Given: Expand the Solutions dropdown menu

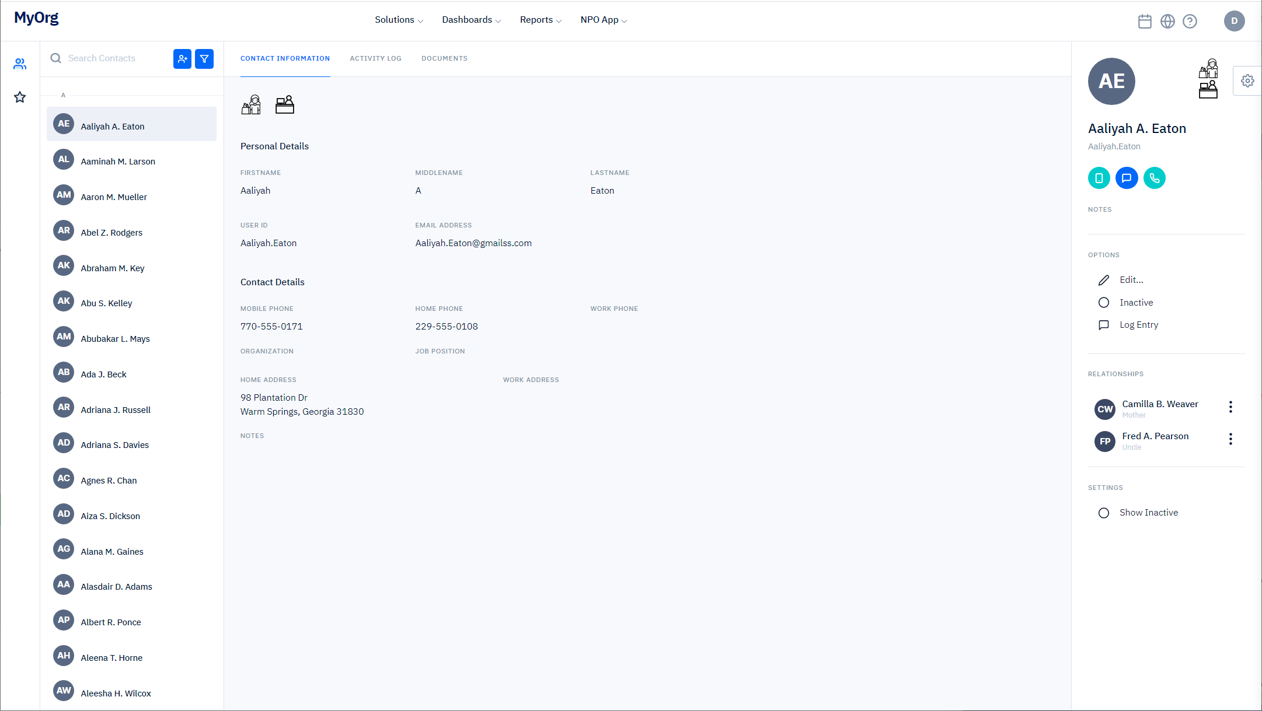Looking at the screenshot, I should [399, 20].
